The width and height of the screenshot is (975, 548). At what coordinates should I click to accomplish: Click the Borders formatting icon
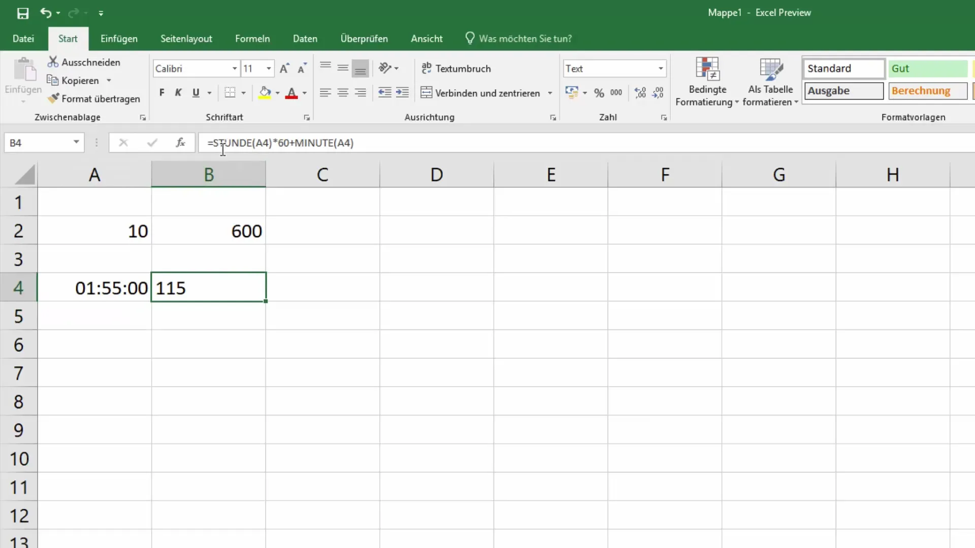(230, 92)
